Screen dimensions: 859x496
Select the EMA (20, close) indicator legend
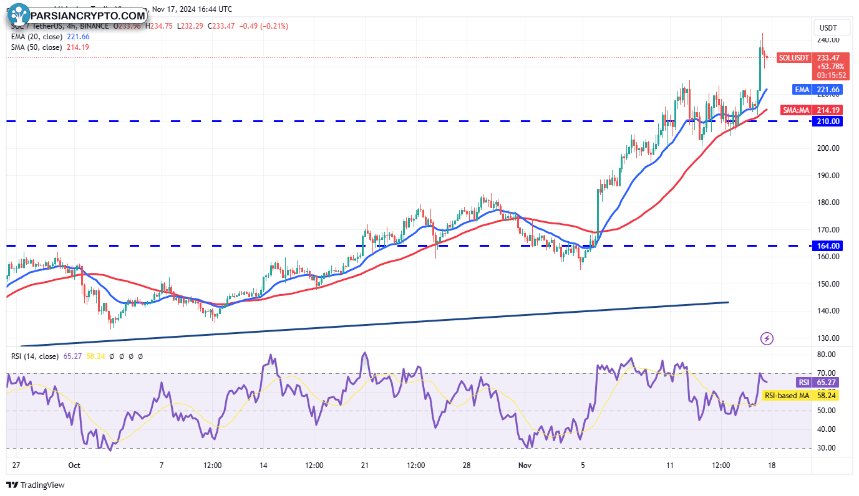click(36, 37)
